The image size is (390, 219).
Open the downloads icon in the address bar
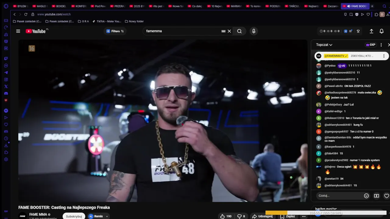point(388,14)
